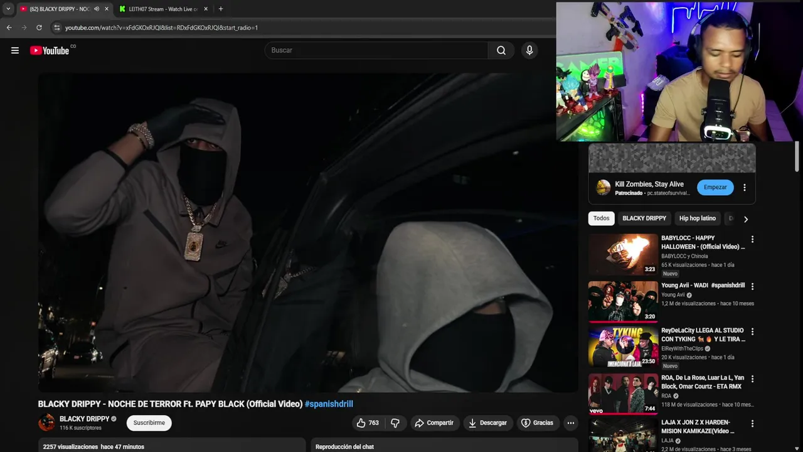
Task: Open the Kill Zombies ad title
Action: pyautogui.click(x=649, y=184)
